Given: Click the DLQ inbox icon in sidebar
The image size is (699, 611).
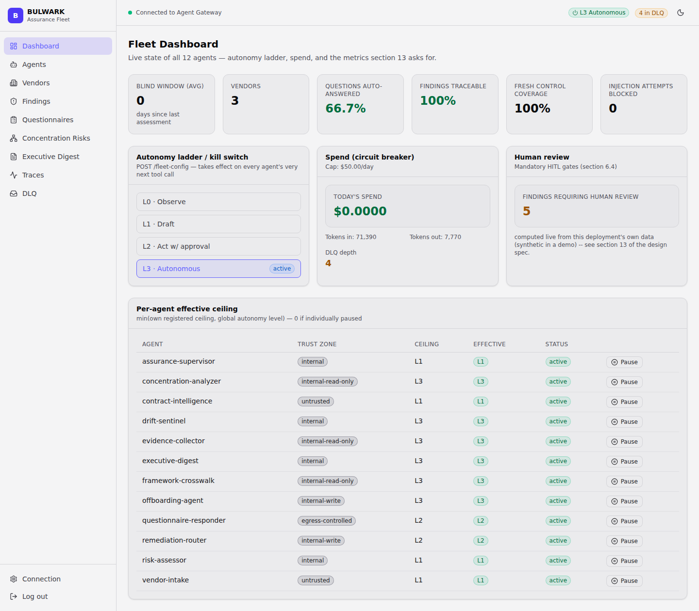Looking at the screenshot, I should tap(14, 193).
